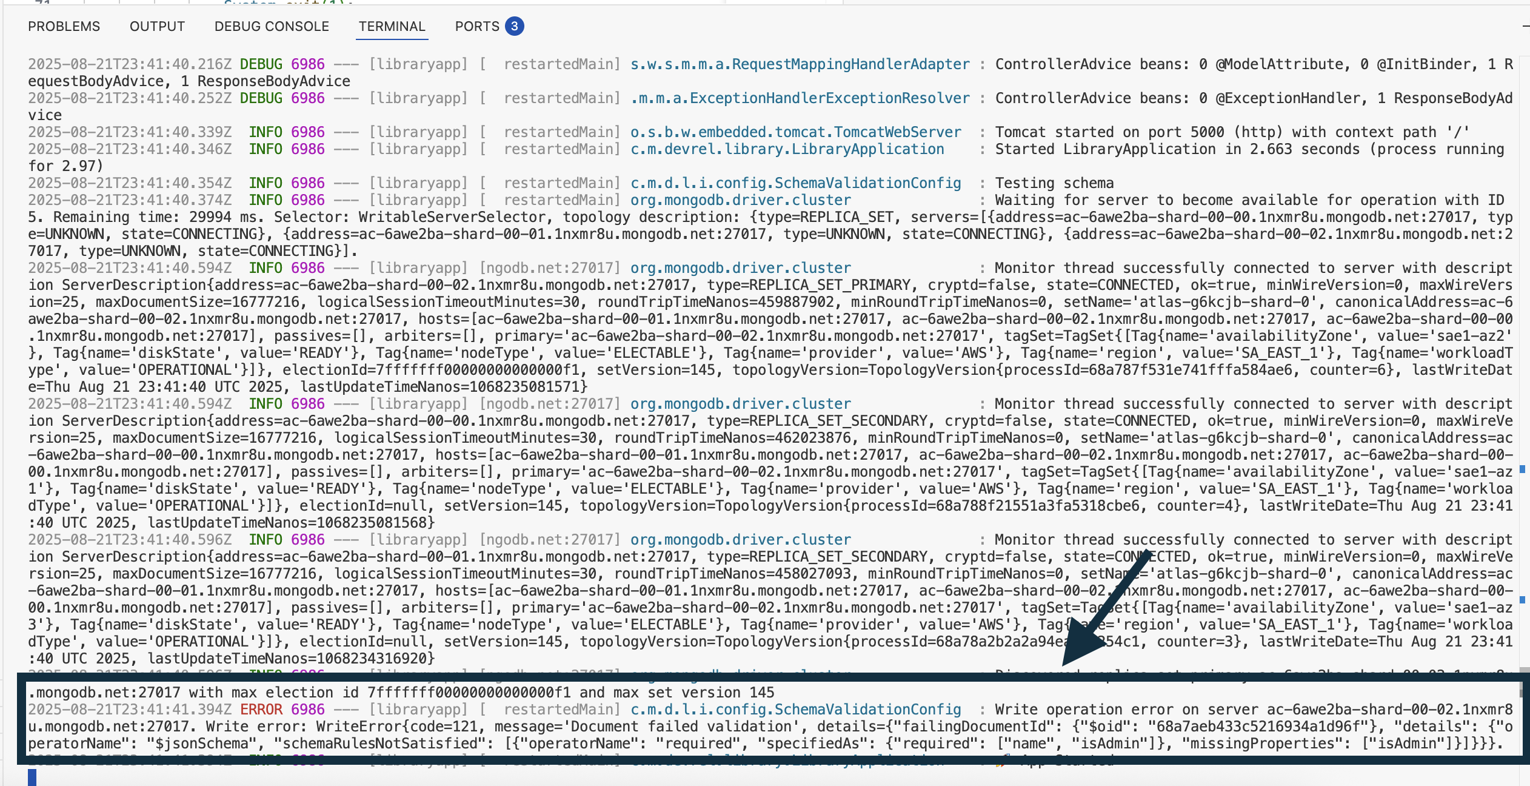Select the DEBUG CONSOLE tab

tap(272, 27)
